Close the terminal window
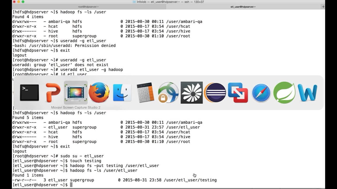This screenshot has width=337, height=189. [x=14, y=2]
